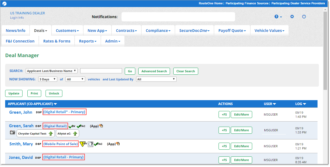Open the SecureDocOne menu
This screenshot has width=330, height=167.
click(194, 31)
